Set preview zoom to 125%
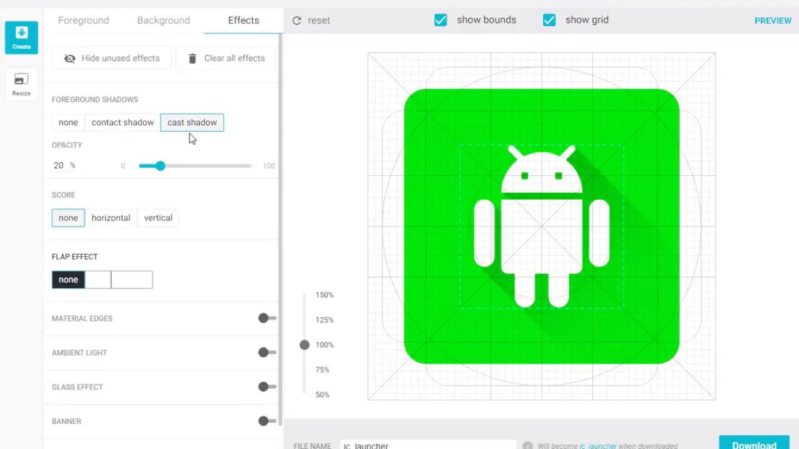799x449 pixels. pyautogui.click(x=325, y=320)
